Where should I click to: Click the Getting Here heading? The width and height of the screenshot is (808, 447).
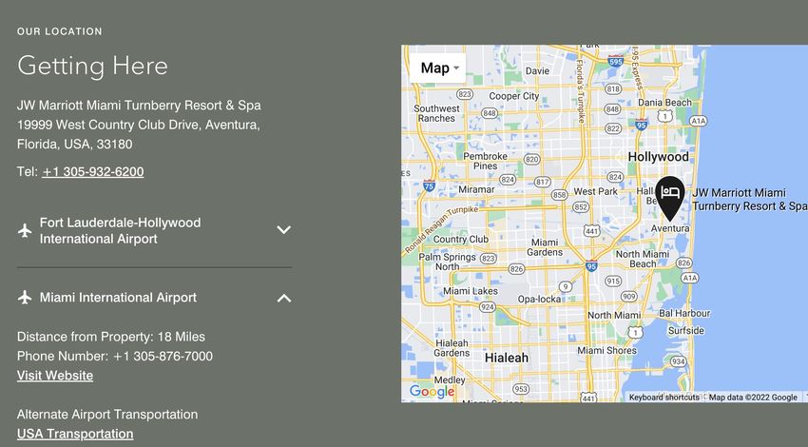pos(93,66)
